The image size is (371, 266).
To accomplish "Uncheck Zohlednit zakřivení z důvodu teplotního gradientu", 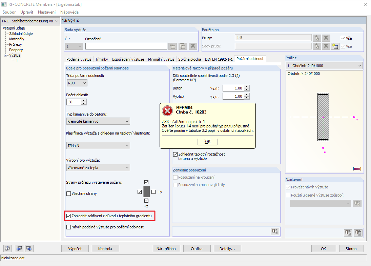I will pos(69,216).
